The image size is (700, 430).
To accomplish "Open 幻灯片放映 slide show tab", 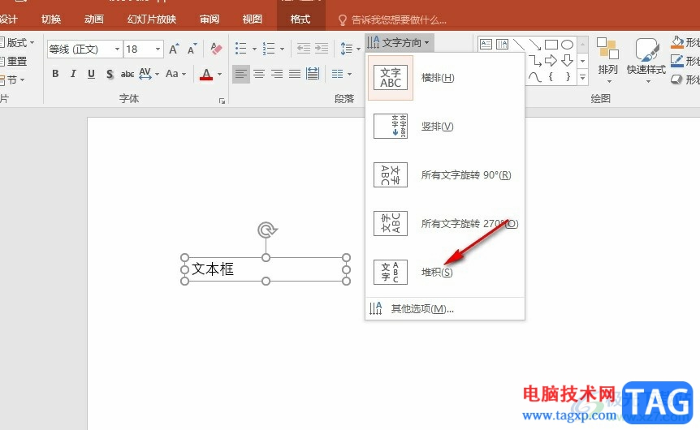I will click(x=152, y=19).
